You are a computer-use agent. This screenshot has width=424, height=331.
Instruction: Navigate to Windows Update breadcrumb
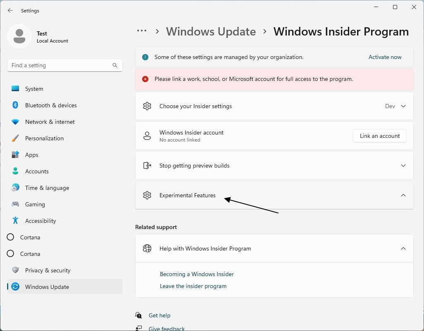pyautogui.click(x=211, y=32)
